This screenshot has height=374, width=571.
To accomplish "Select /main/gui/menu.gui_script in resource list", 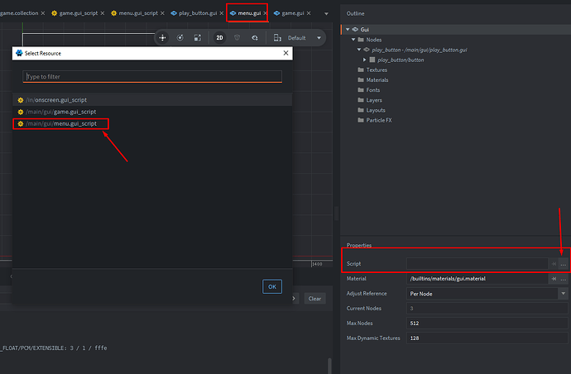I will (61, 123).
